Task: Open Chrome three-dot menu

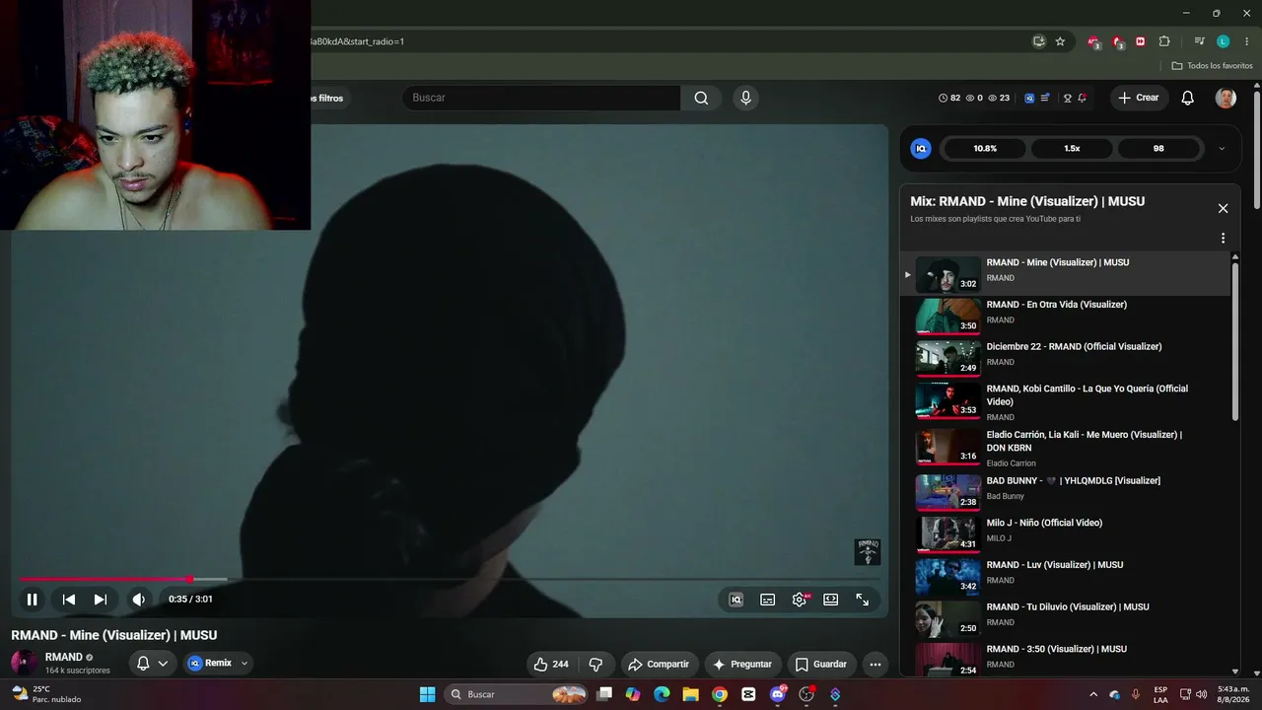Action: 1247,41
